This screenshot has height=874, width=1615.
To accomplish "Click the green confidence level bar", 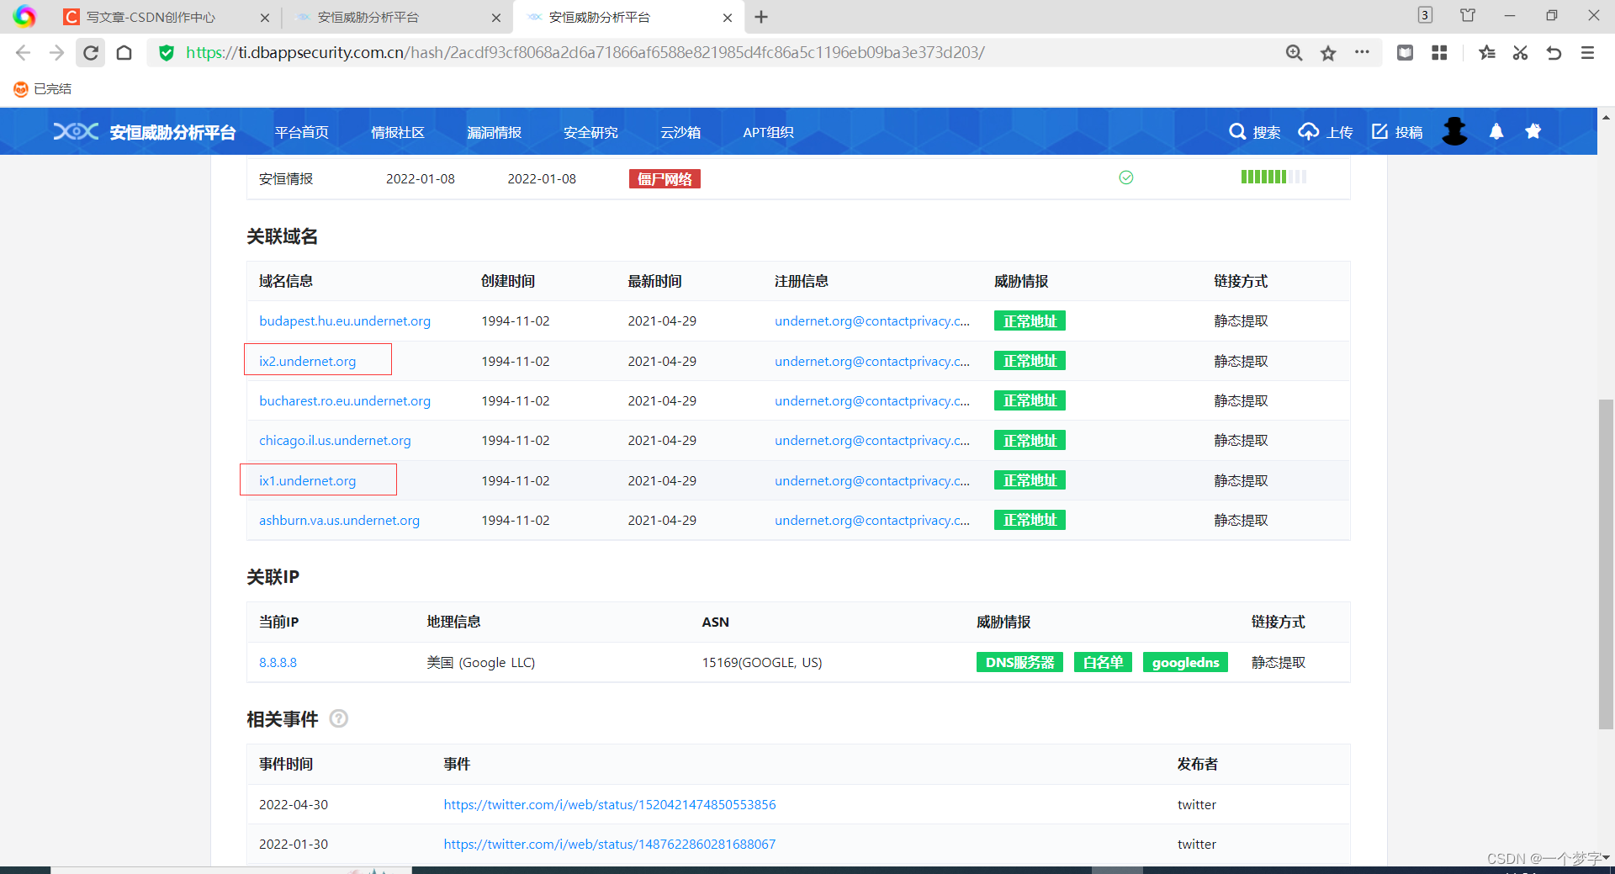I will click(x=1273, y=177).
